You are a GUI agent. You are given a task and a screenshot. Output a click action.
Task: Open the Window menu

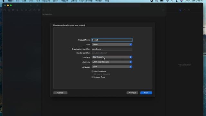(x=99, y=1)
